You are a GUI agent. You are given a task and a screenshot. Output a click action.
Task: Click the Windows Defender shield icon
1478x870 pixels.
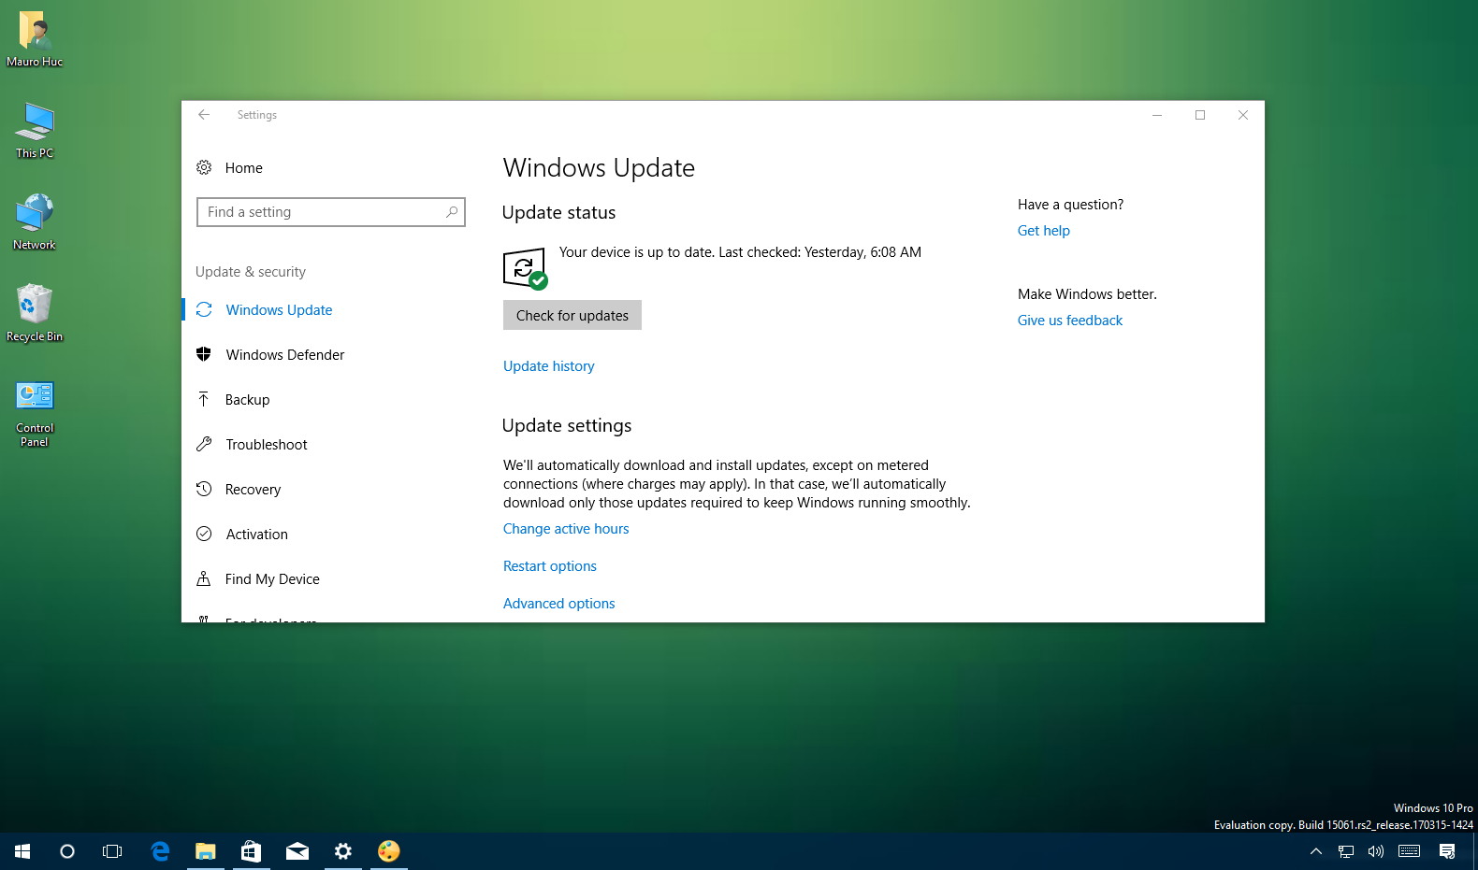pyautogui.click(x=204, y=354)
